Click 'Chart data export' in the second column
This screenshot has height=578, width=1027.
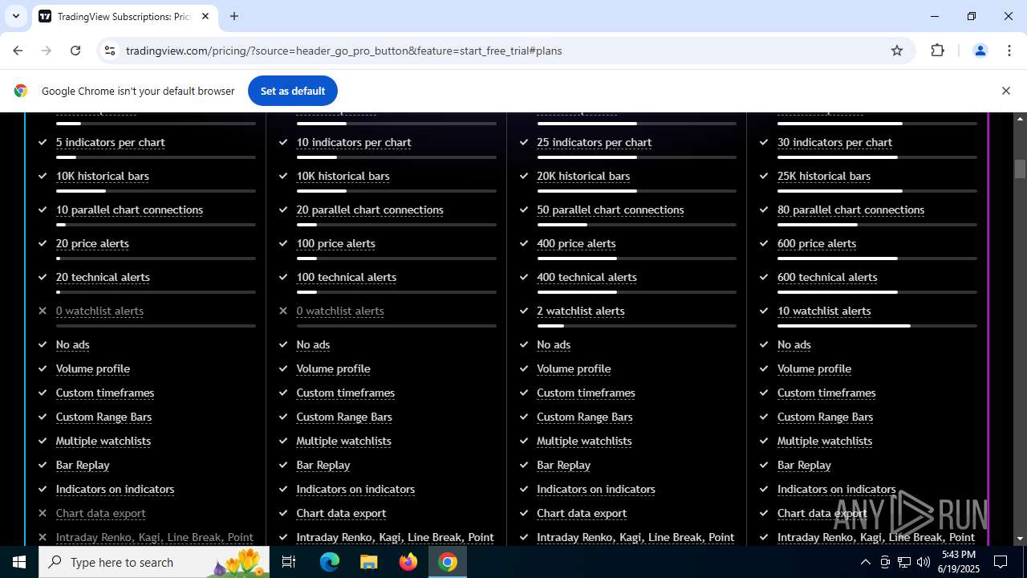[341, 513]
